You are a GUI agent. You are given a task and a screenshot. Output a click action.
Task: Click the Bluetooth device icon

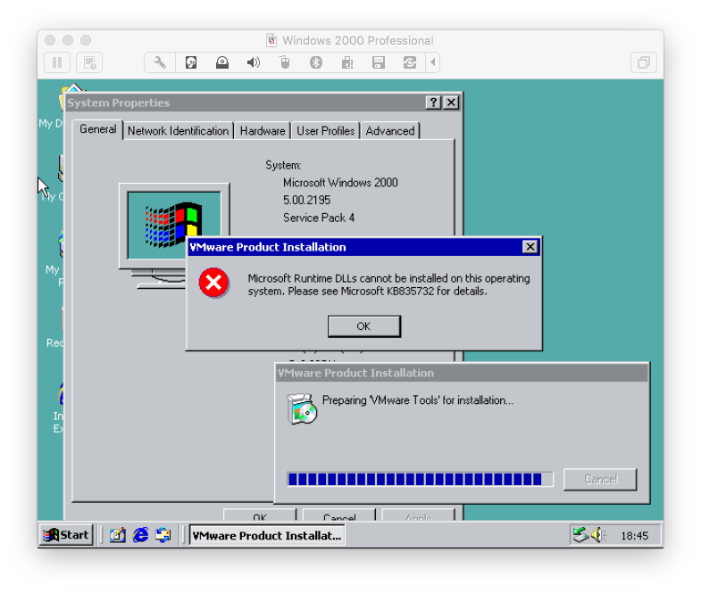pyautogui.click(x=315, y=62)
